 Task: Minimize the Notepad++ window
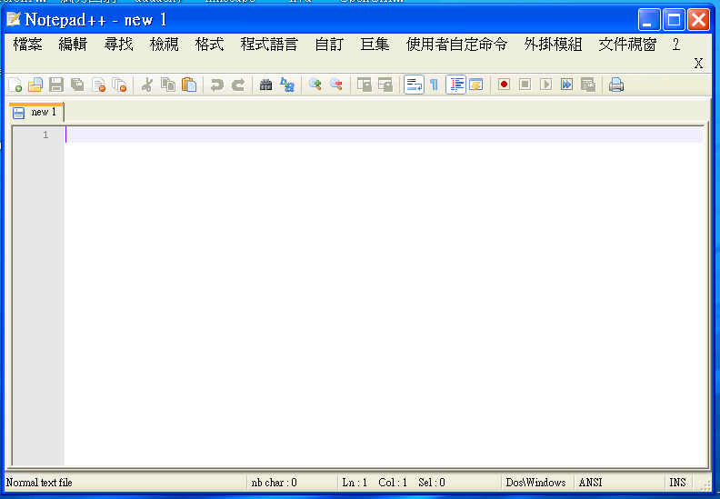(649, 20)
